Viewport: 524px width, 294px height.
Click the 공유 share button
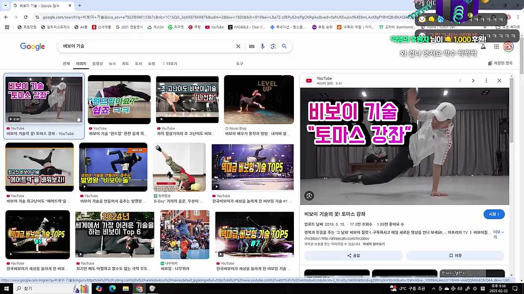(x=353, y=256)
